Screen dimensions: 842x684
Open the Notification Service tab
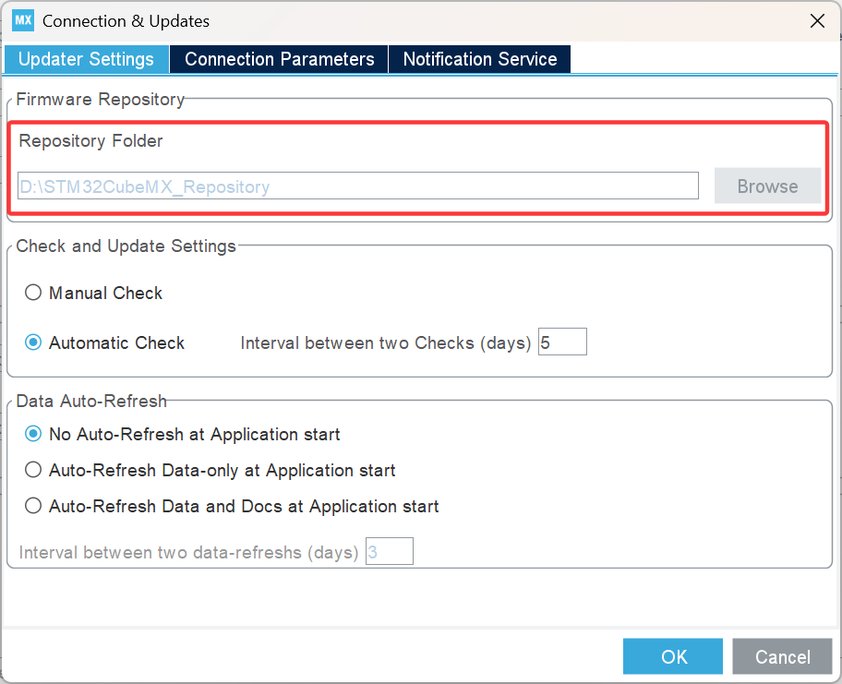click(480, 59)
